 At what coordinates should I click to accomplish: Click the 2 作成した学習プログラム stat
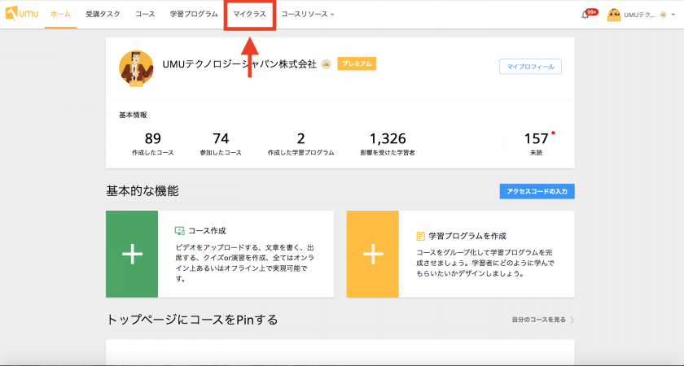tap(301, 144)
